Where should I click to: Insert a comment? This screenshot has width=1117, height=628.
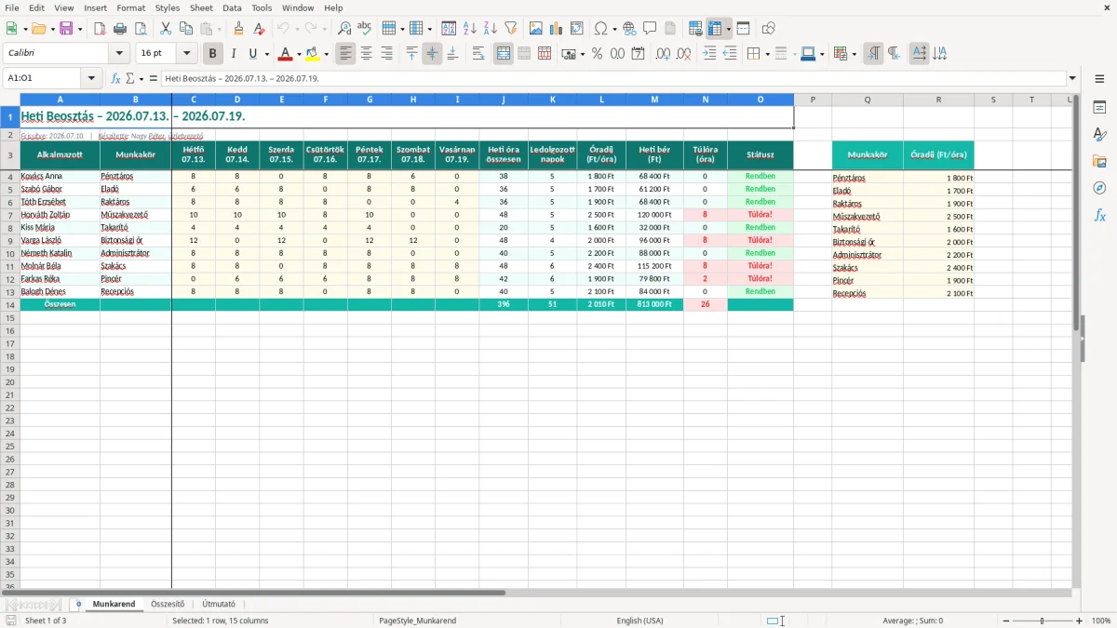tap(650, 29)
